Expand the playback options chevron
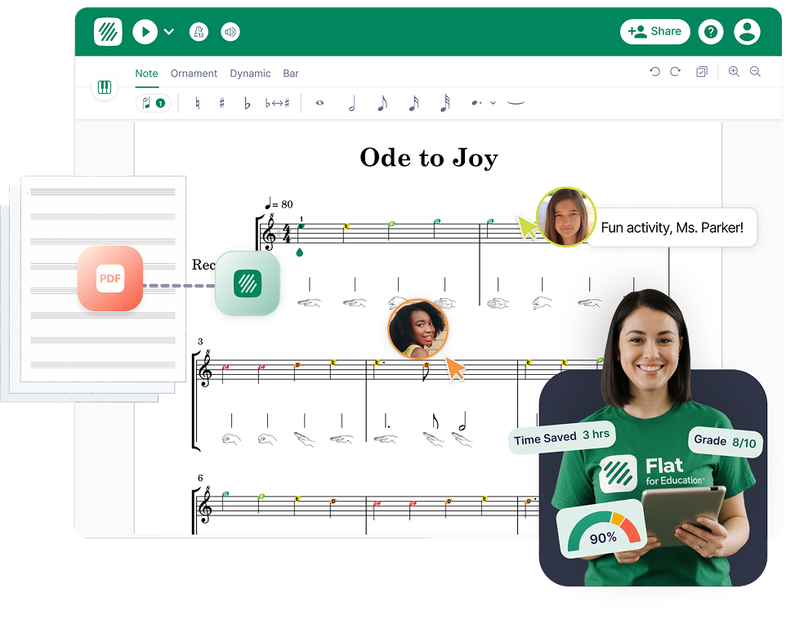This screenshot has width=804, height=620. [x=169, y=32]
